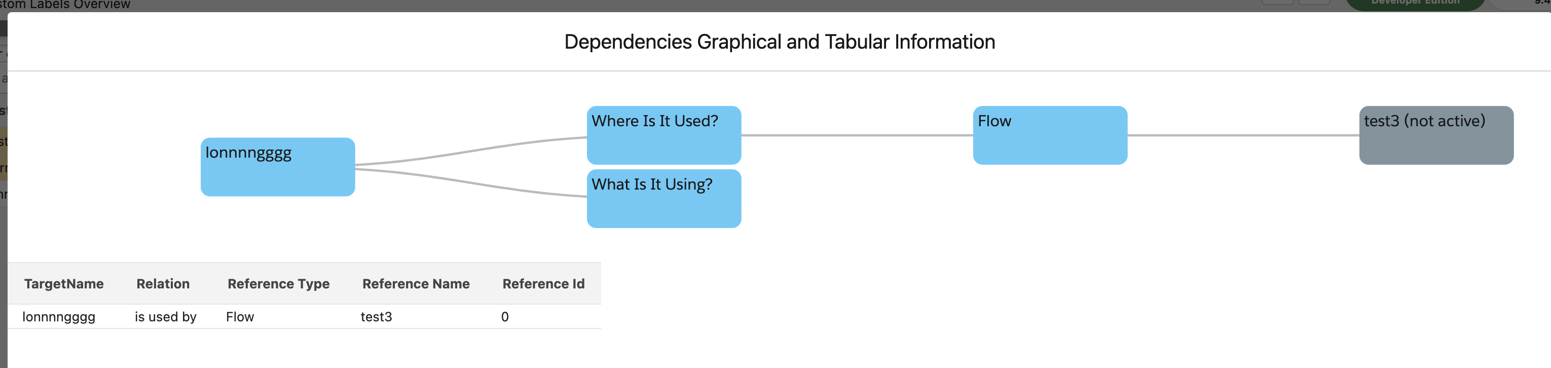Click the 'Where Is It Used?' node
Viewport: 1551px width, 368px height.
pos(663,135)
